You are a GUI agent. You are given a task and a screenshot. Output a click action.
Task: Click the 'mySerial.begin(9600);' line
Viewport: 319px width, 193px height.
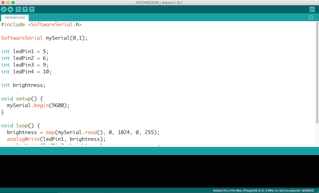[38, 105]
